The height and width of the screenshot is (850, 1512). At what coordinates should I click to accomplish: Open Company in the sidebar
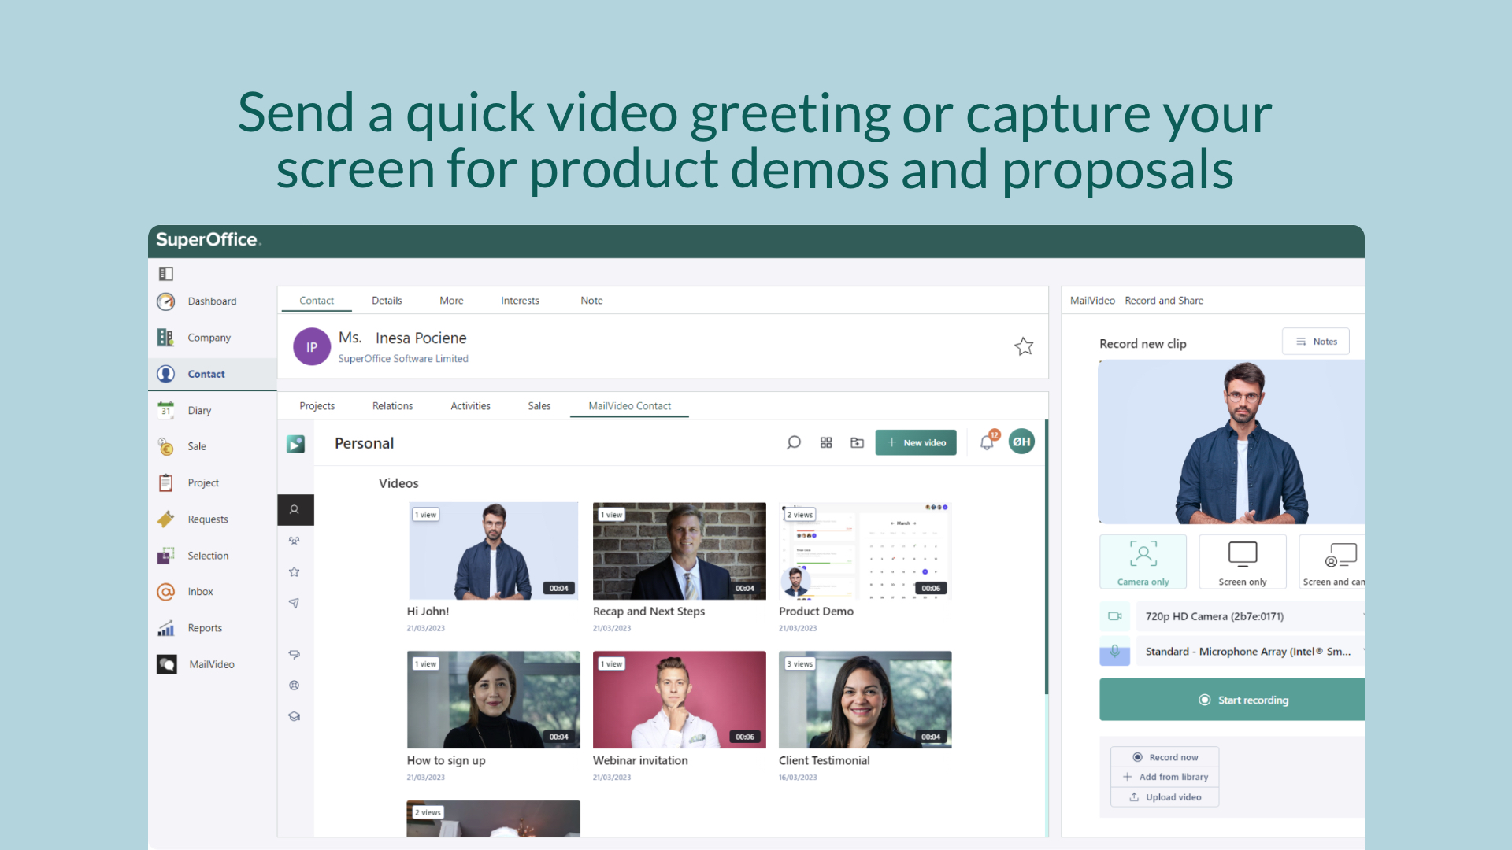pyautogui.click(x=209, y=338)
